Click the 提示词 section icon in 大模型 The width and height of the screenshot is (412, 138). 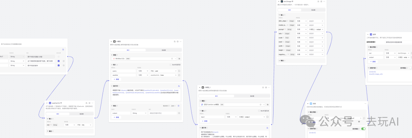(179, 86)
